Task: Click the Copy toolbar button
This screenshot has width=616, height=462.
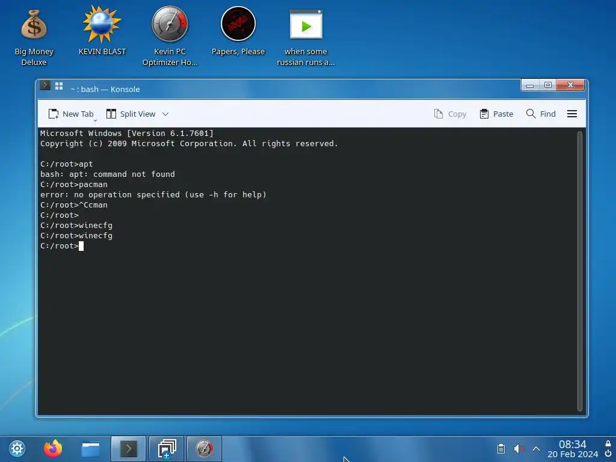Action: coord(450,114)
